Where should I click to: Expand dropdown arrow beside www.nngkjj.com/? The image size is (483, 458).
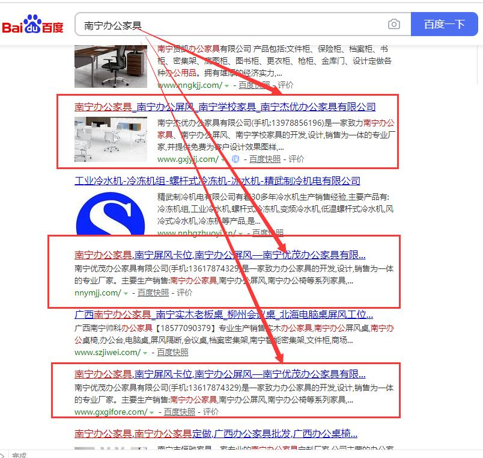pyautogui.click(x=226, y=86)
